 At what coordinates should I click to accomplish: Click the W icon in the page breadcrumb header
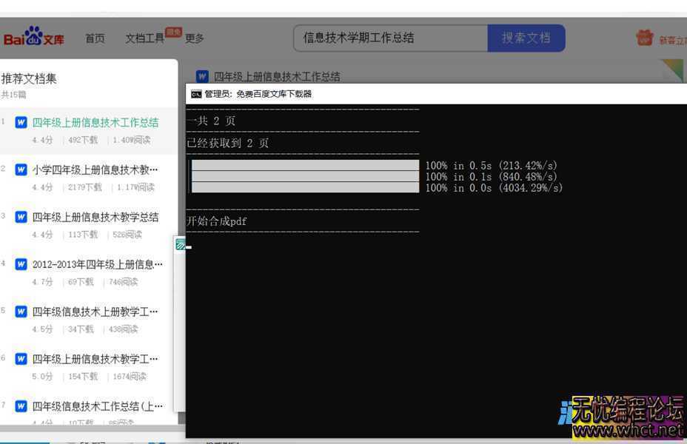[201, 75]
